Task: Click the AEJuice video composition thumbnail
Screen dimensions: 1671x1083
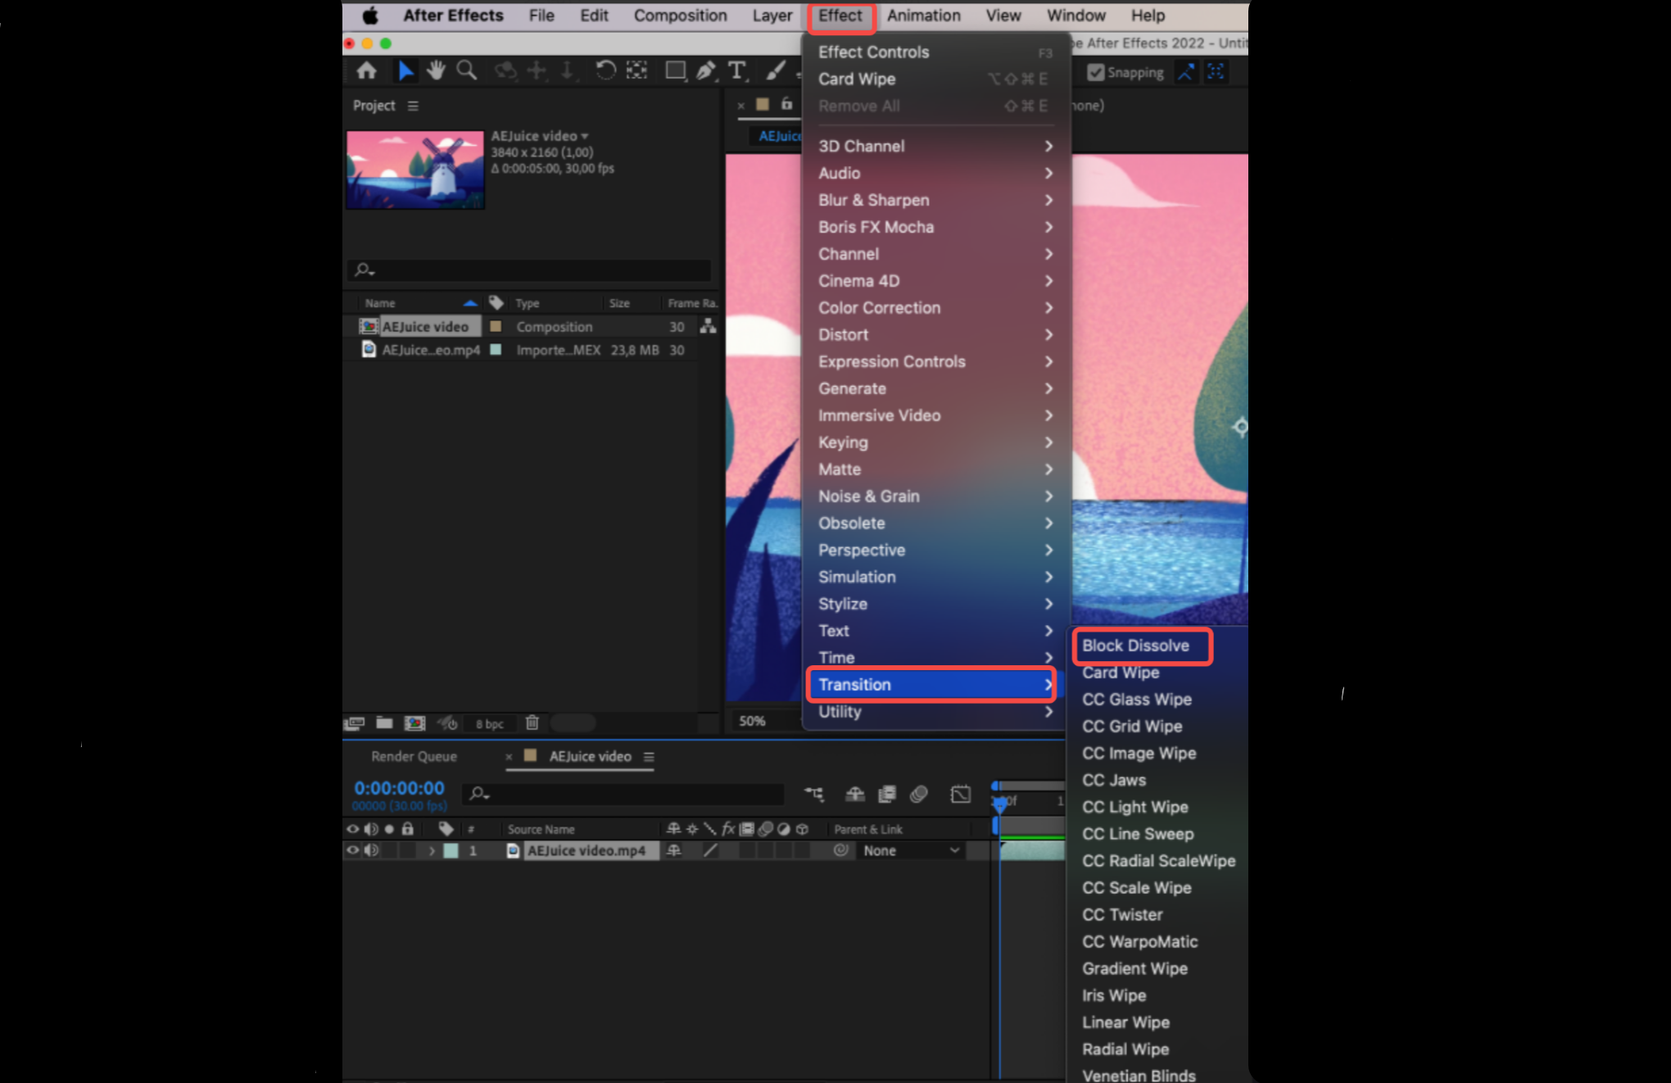Action: pos(415,168)
